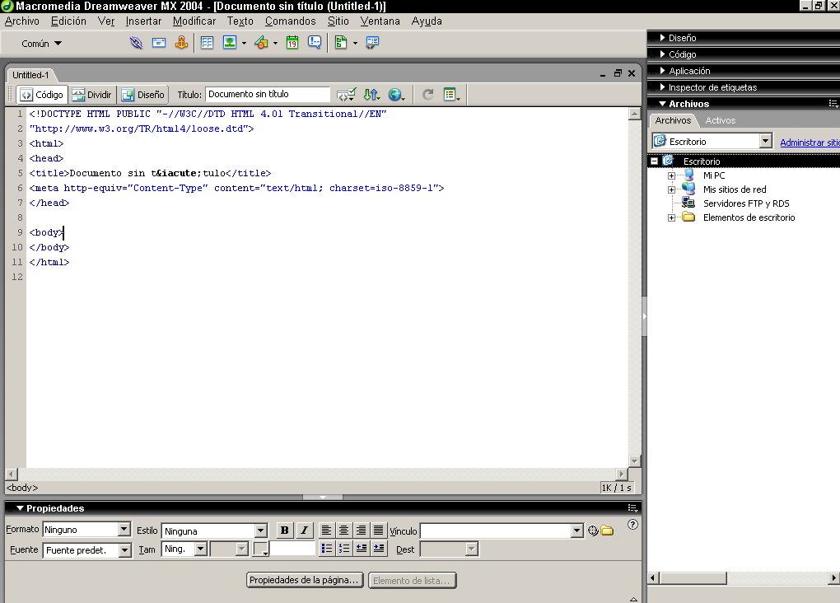Open the Tam size dropdown
The height and width of the screenshot is (603, 840).
point(201,549)
